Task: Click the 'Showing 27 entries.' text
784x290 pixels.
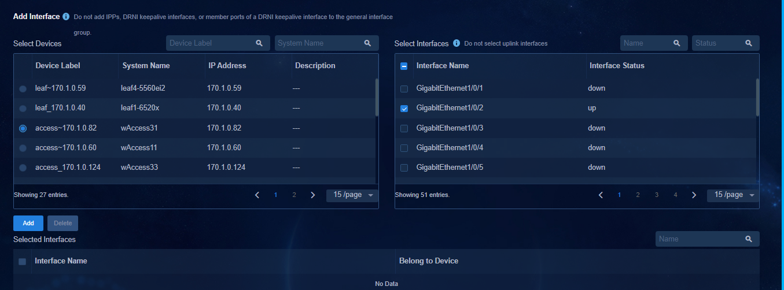Action: (41, 195)
